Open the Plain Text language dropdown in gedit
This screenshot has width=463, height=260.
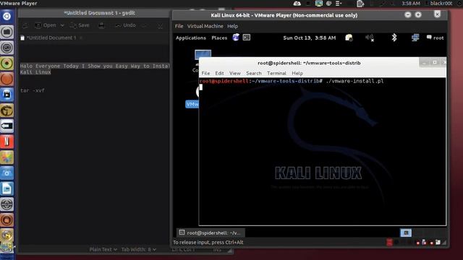[x=103, y=250]
